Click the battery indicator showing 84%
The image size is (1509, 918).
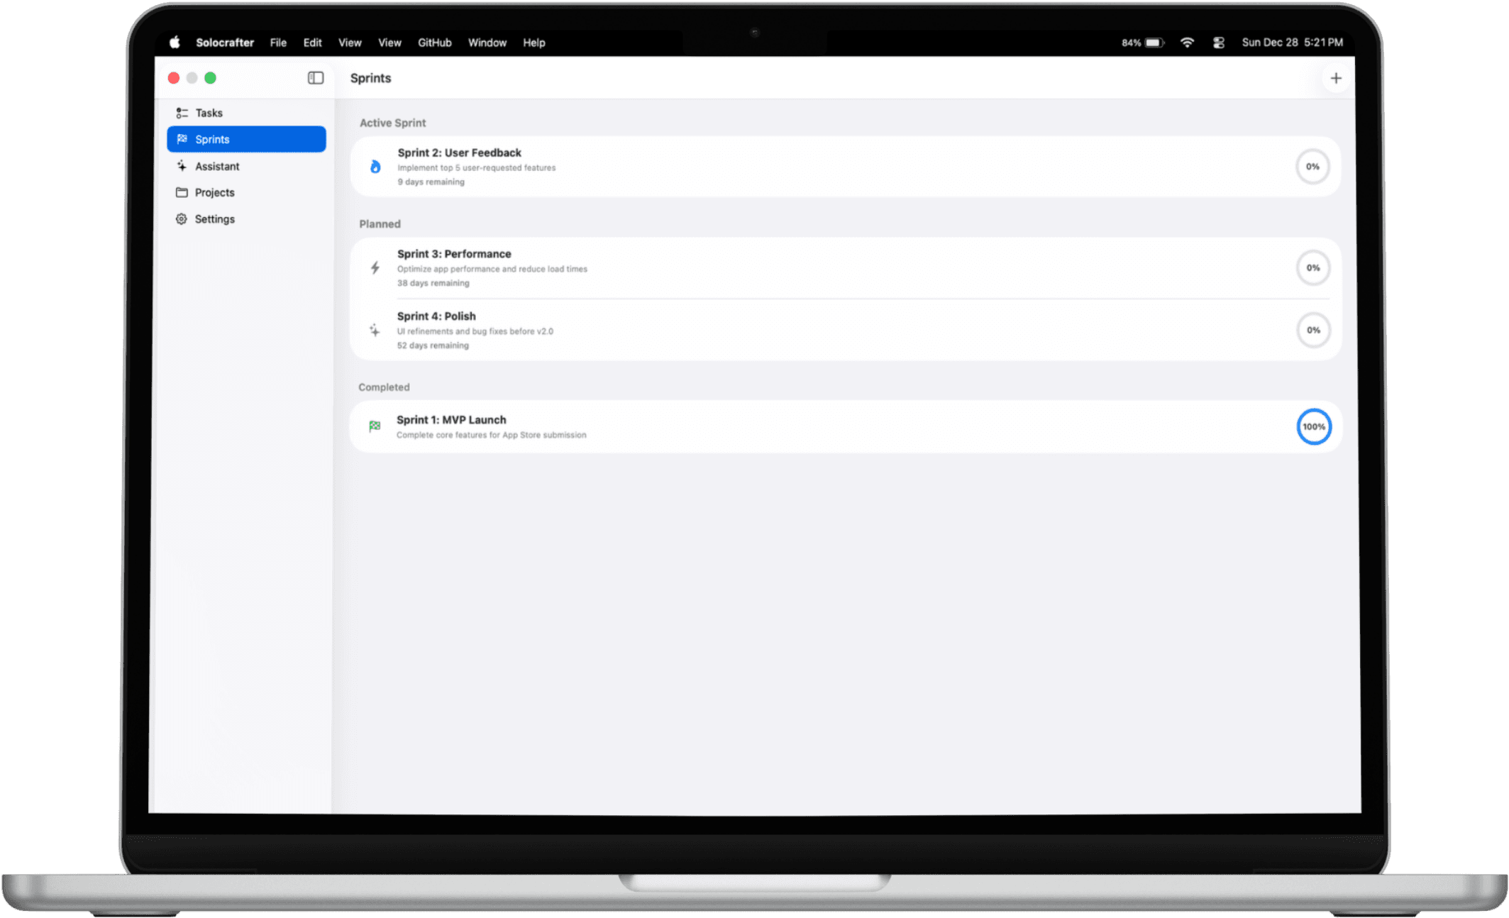1142,43
